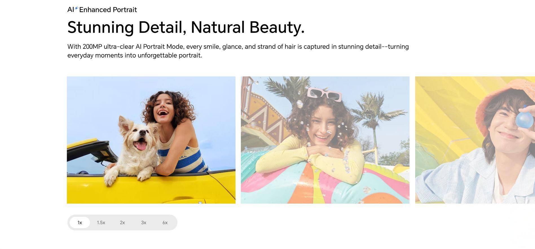Click the blue AI sparkle icon

point(76,8)
